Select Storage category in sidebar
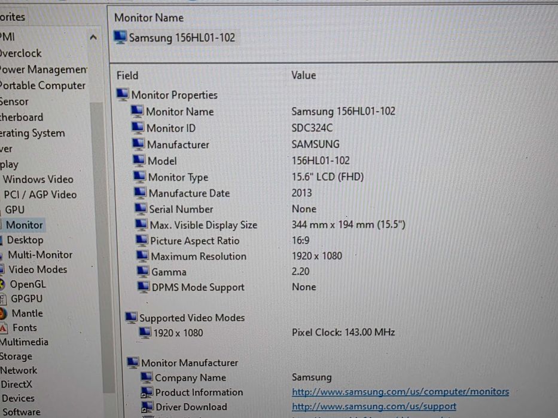The image size is (558, 418). 16,356
